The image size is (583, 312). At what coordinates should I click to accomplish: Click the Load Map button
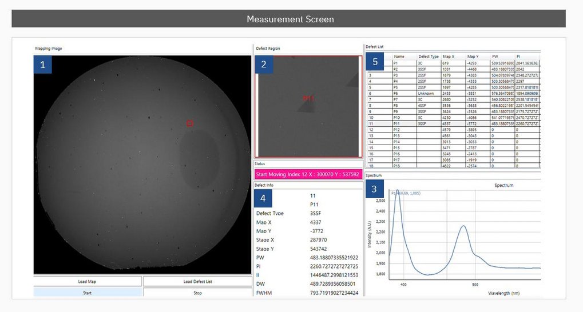click(88, 282)
